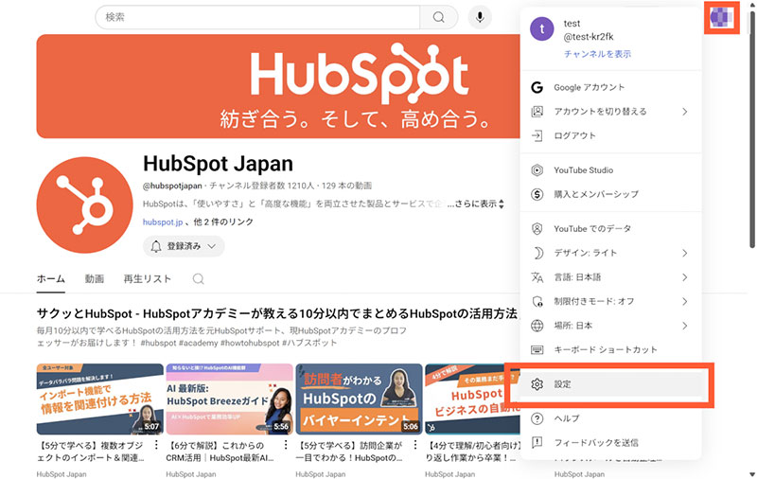This screenshot has width=757, height=479.
Task: Switch to the 動画 tab
Action: click(94, 278)
